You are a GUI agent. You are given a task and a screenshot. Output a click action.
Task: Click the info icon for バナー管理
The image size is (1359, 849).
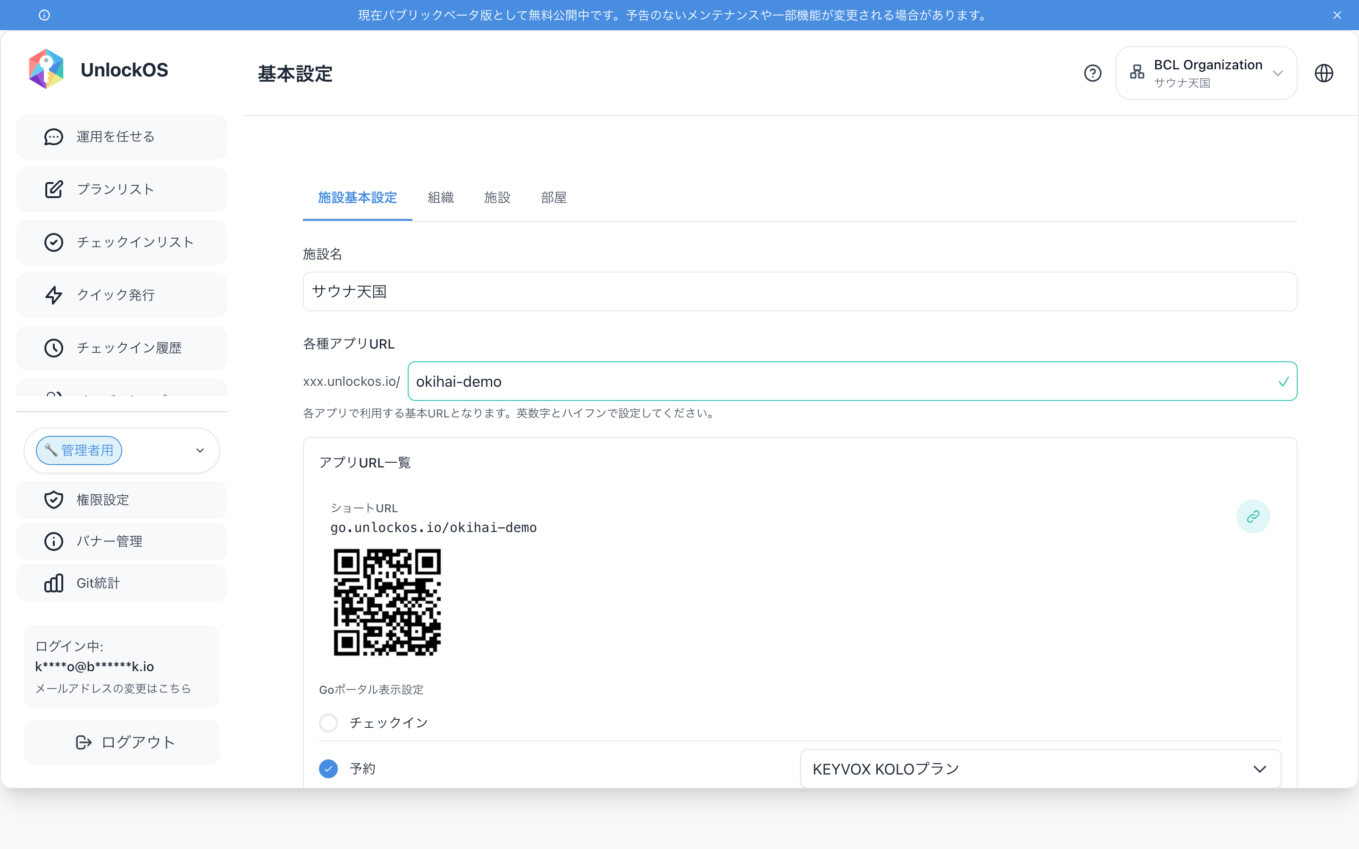point(53,541)
